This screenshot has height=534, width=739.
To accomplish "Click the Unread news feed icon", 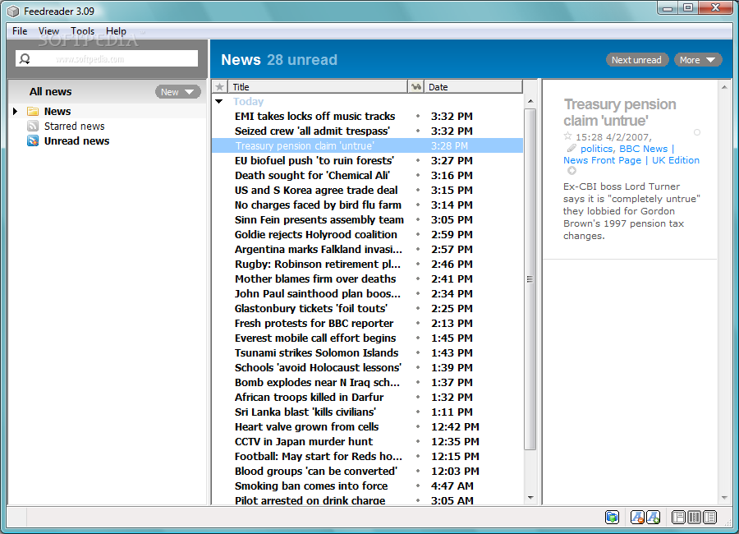I will coord(33,140).
